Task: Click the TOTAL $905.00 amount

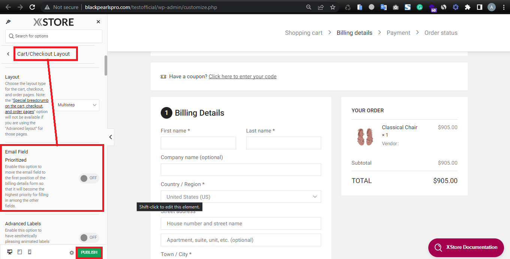Action: pos(445,181)
